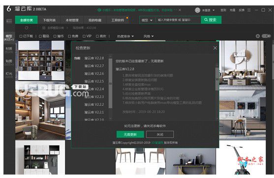Click the changelog panel right scrollbar

[217, 79]
